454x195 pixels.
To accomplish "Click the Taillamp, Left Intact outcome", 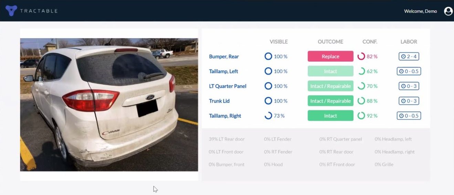I will pos(330,71).
